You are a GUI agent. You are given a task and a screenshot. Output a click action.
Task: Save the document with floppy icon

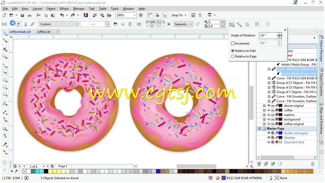[x=22, y=15]
